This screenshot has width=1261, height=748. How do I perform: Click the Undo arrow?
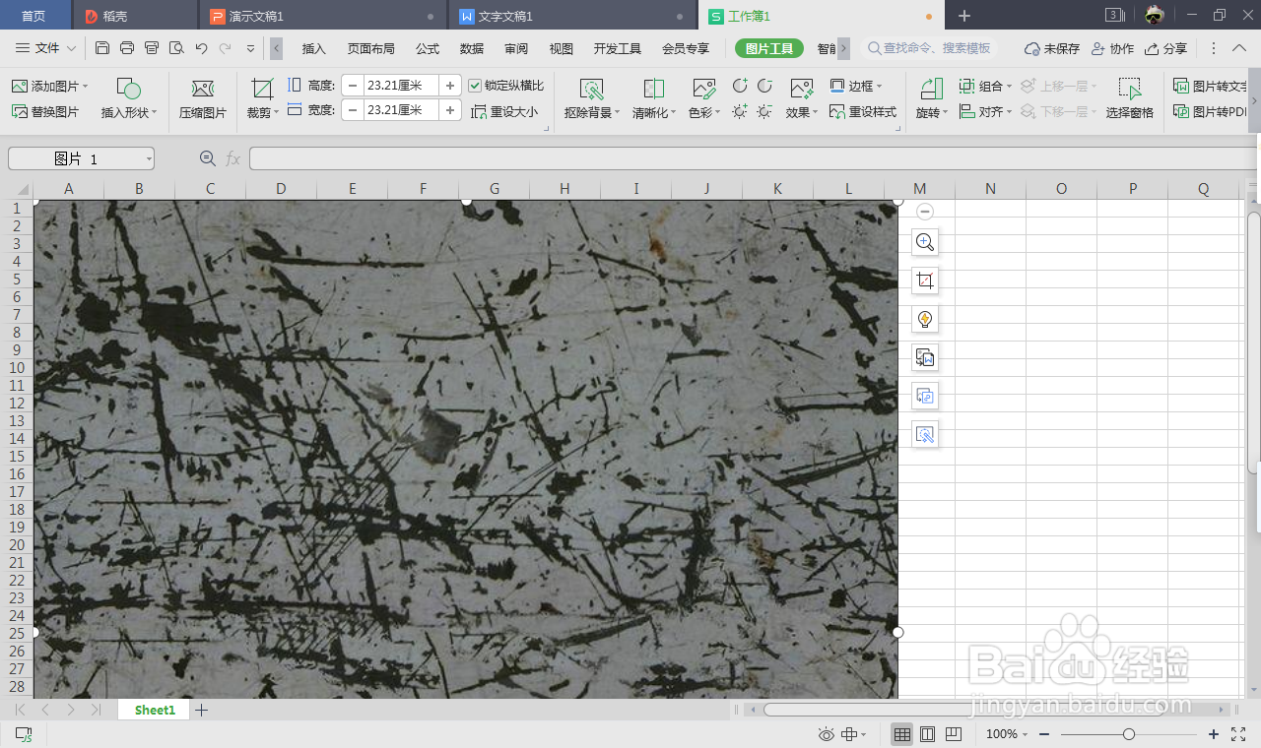201,48
